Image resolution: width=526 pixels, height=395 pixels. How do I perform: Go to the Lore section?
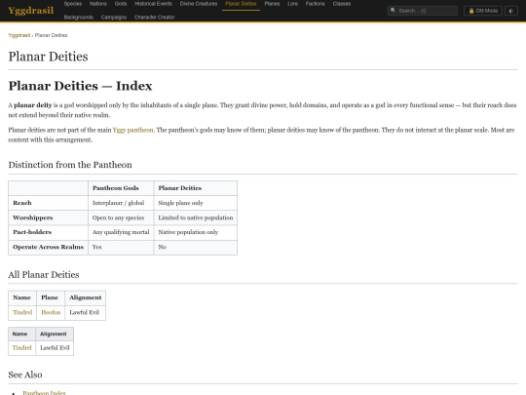[x=293, y=4]
